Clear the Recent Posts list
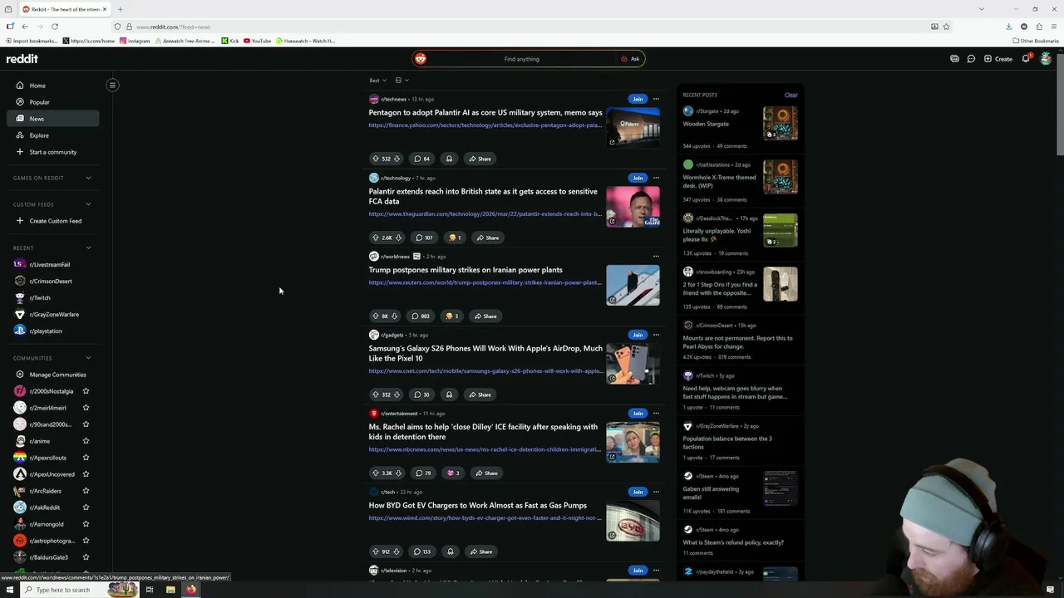1064x598 pixels. coord(791,95)
